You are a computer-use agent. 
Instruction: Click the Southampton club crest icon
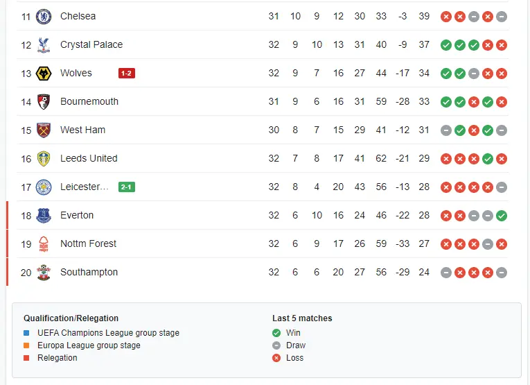[x=44, y=272]
